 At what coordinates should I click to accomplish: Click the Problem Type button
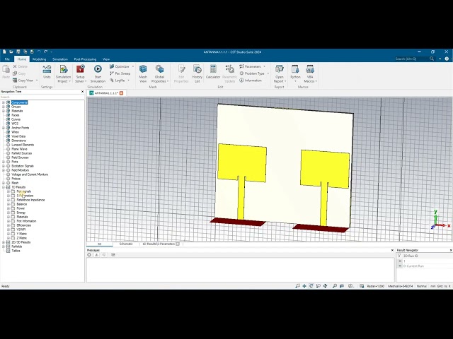[252, 73]
